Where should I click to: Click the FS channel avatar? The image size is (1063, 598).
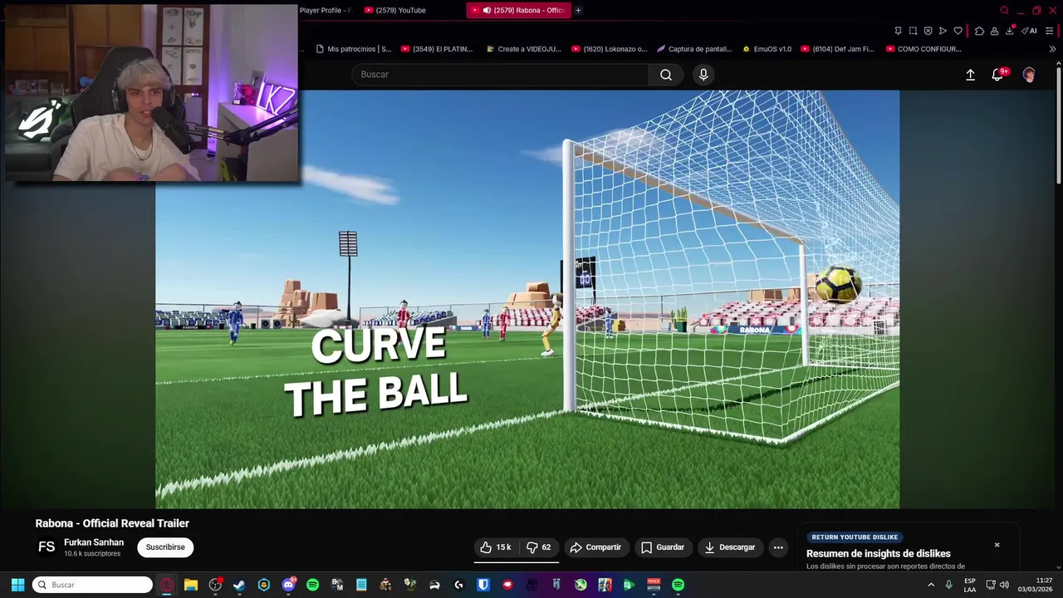tap(47, 547)
